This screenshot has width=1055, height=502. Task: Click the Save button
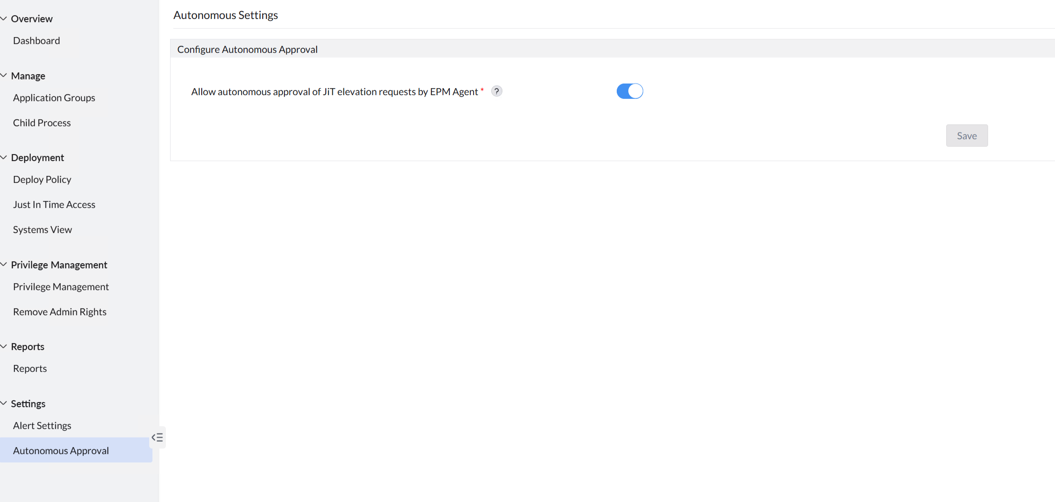(967, 136)
